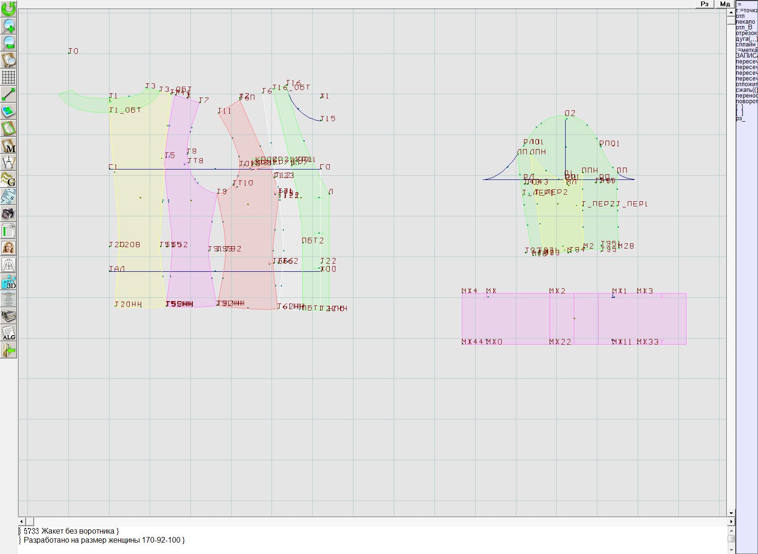Viewport: 758px width, 554px height.
Task: Open the 3D view icon
Action: [9, 282]
